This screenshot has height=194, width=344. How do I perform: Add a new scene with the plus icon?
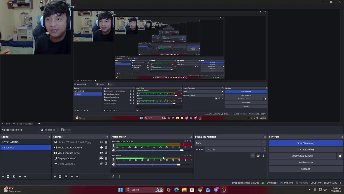click(3, 176)
